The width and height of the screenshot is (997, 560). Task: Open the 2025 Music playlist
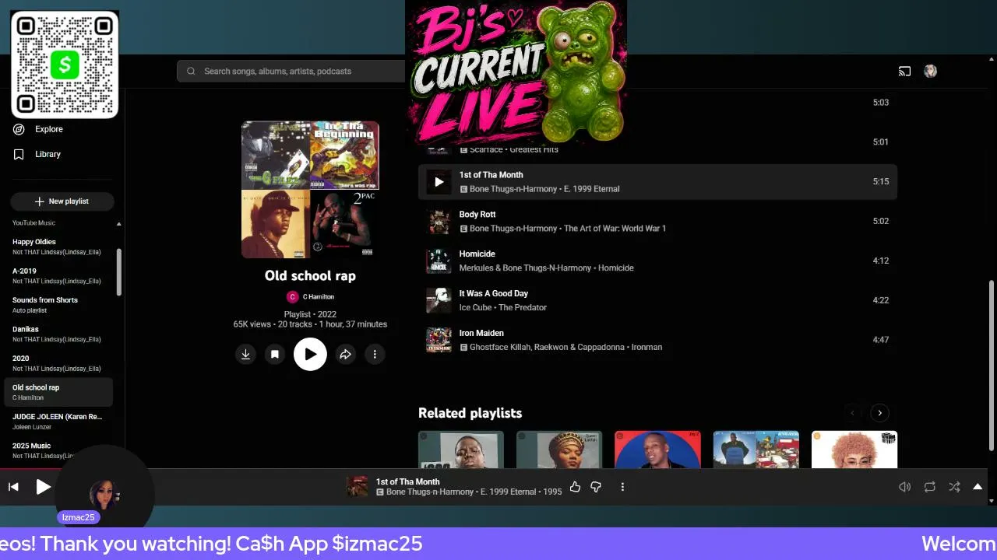click(x=58, y=450)
